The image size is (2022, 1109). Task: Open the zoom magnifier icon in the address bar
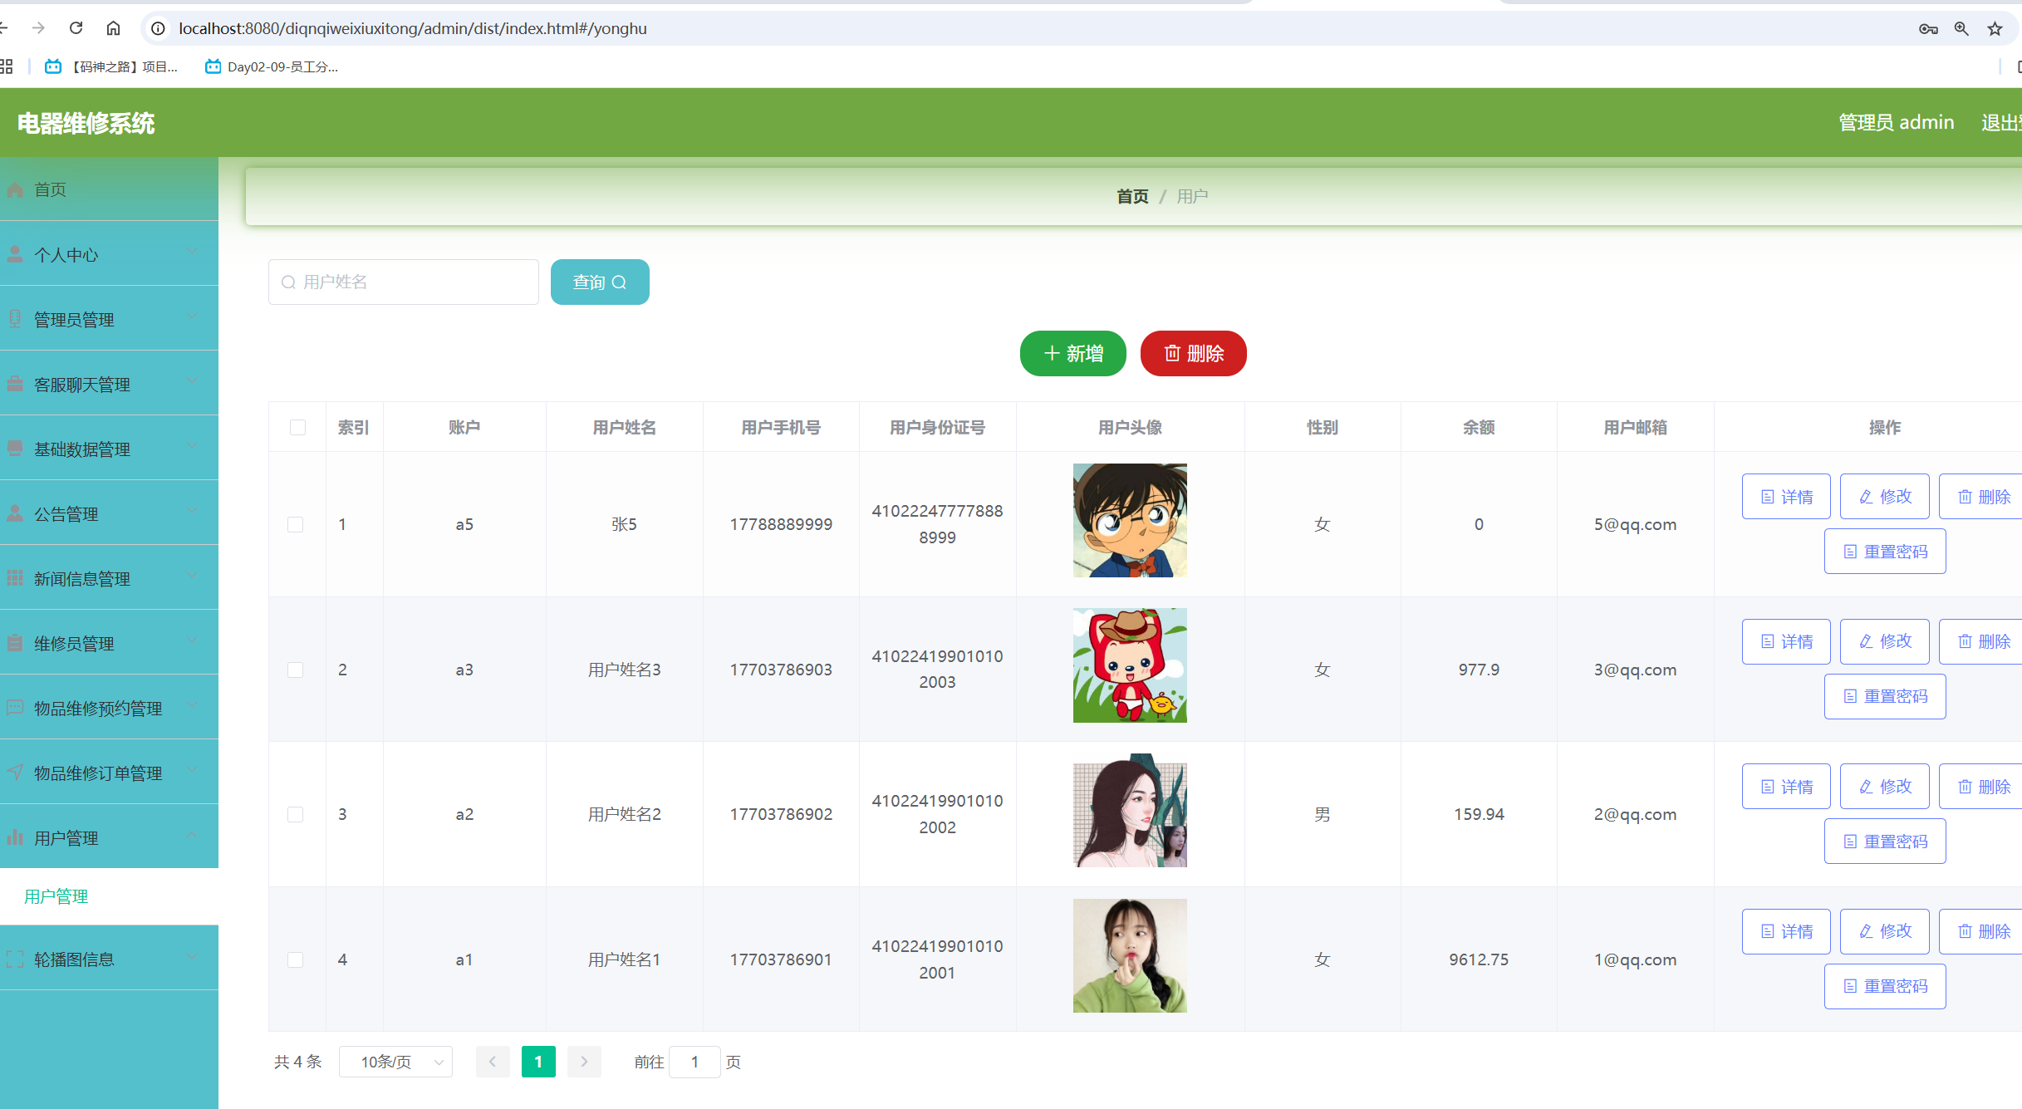pyautogui.click(x=1961, y=29)
